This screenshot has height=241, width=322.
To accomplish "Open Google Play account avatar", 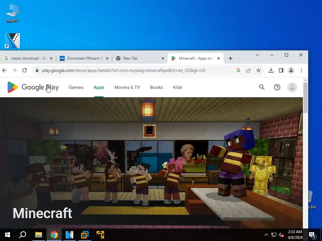I will (292, 87).
